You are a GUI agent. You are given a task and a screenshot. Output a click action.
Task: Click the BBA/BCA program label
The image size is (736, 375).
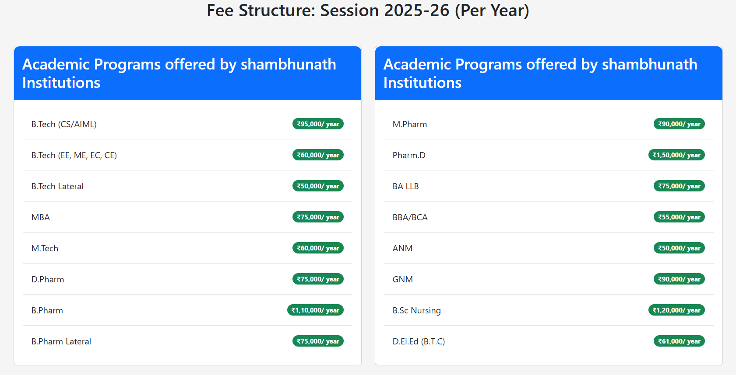[x=410, y=217]
